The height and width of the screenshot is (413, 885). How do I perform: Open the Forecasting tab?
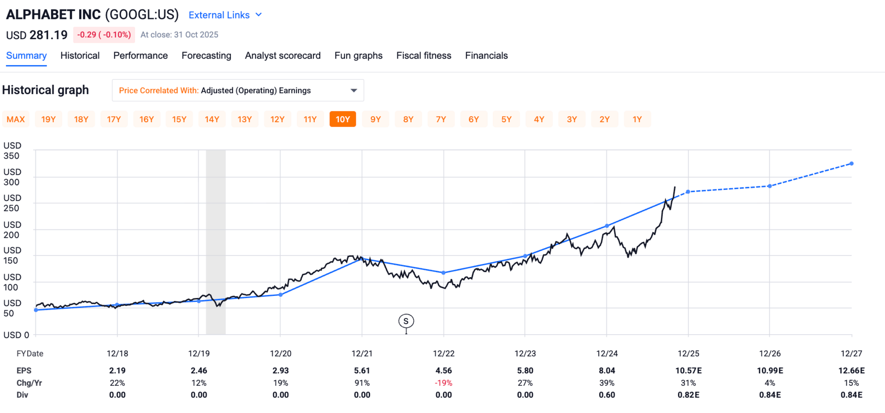point(206,56)
